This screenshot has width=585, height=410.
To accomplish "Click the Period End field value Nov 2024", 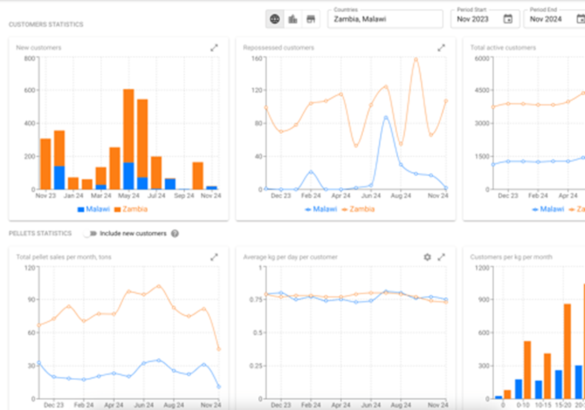I will coord(546,20).
